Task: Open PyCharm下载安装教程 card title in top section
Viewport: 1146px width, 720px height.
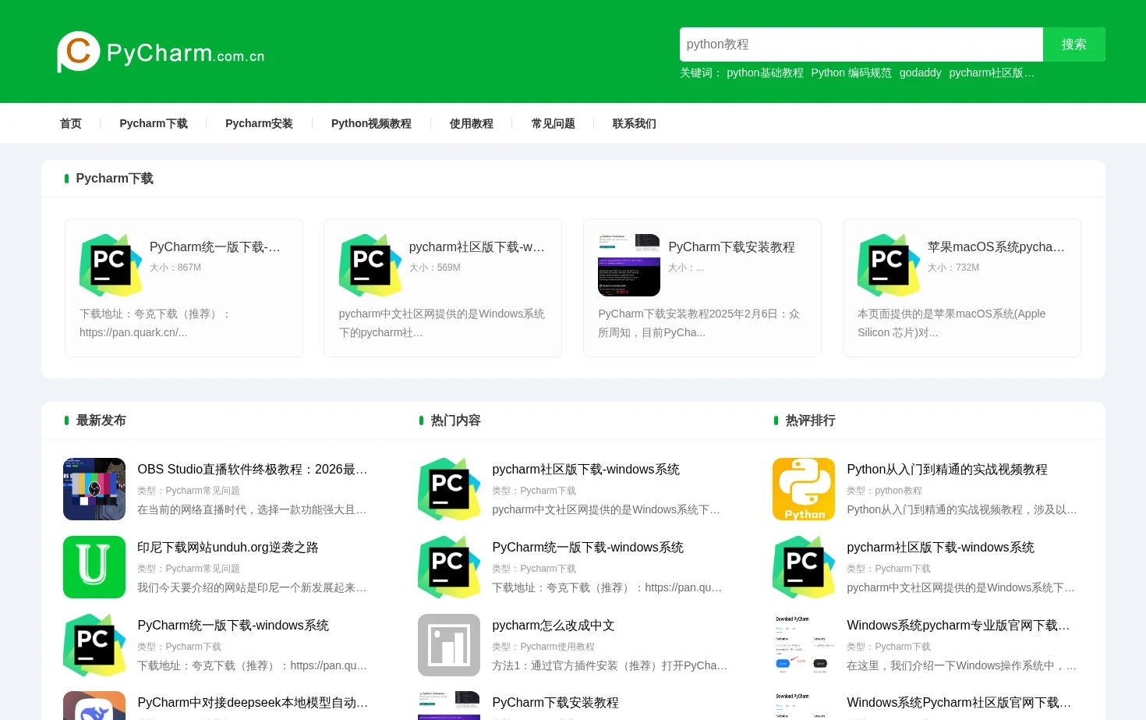Action: point(731,247)
